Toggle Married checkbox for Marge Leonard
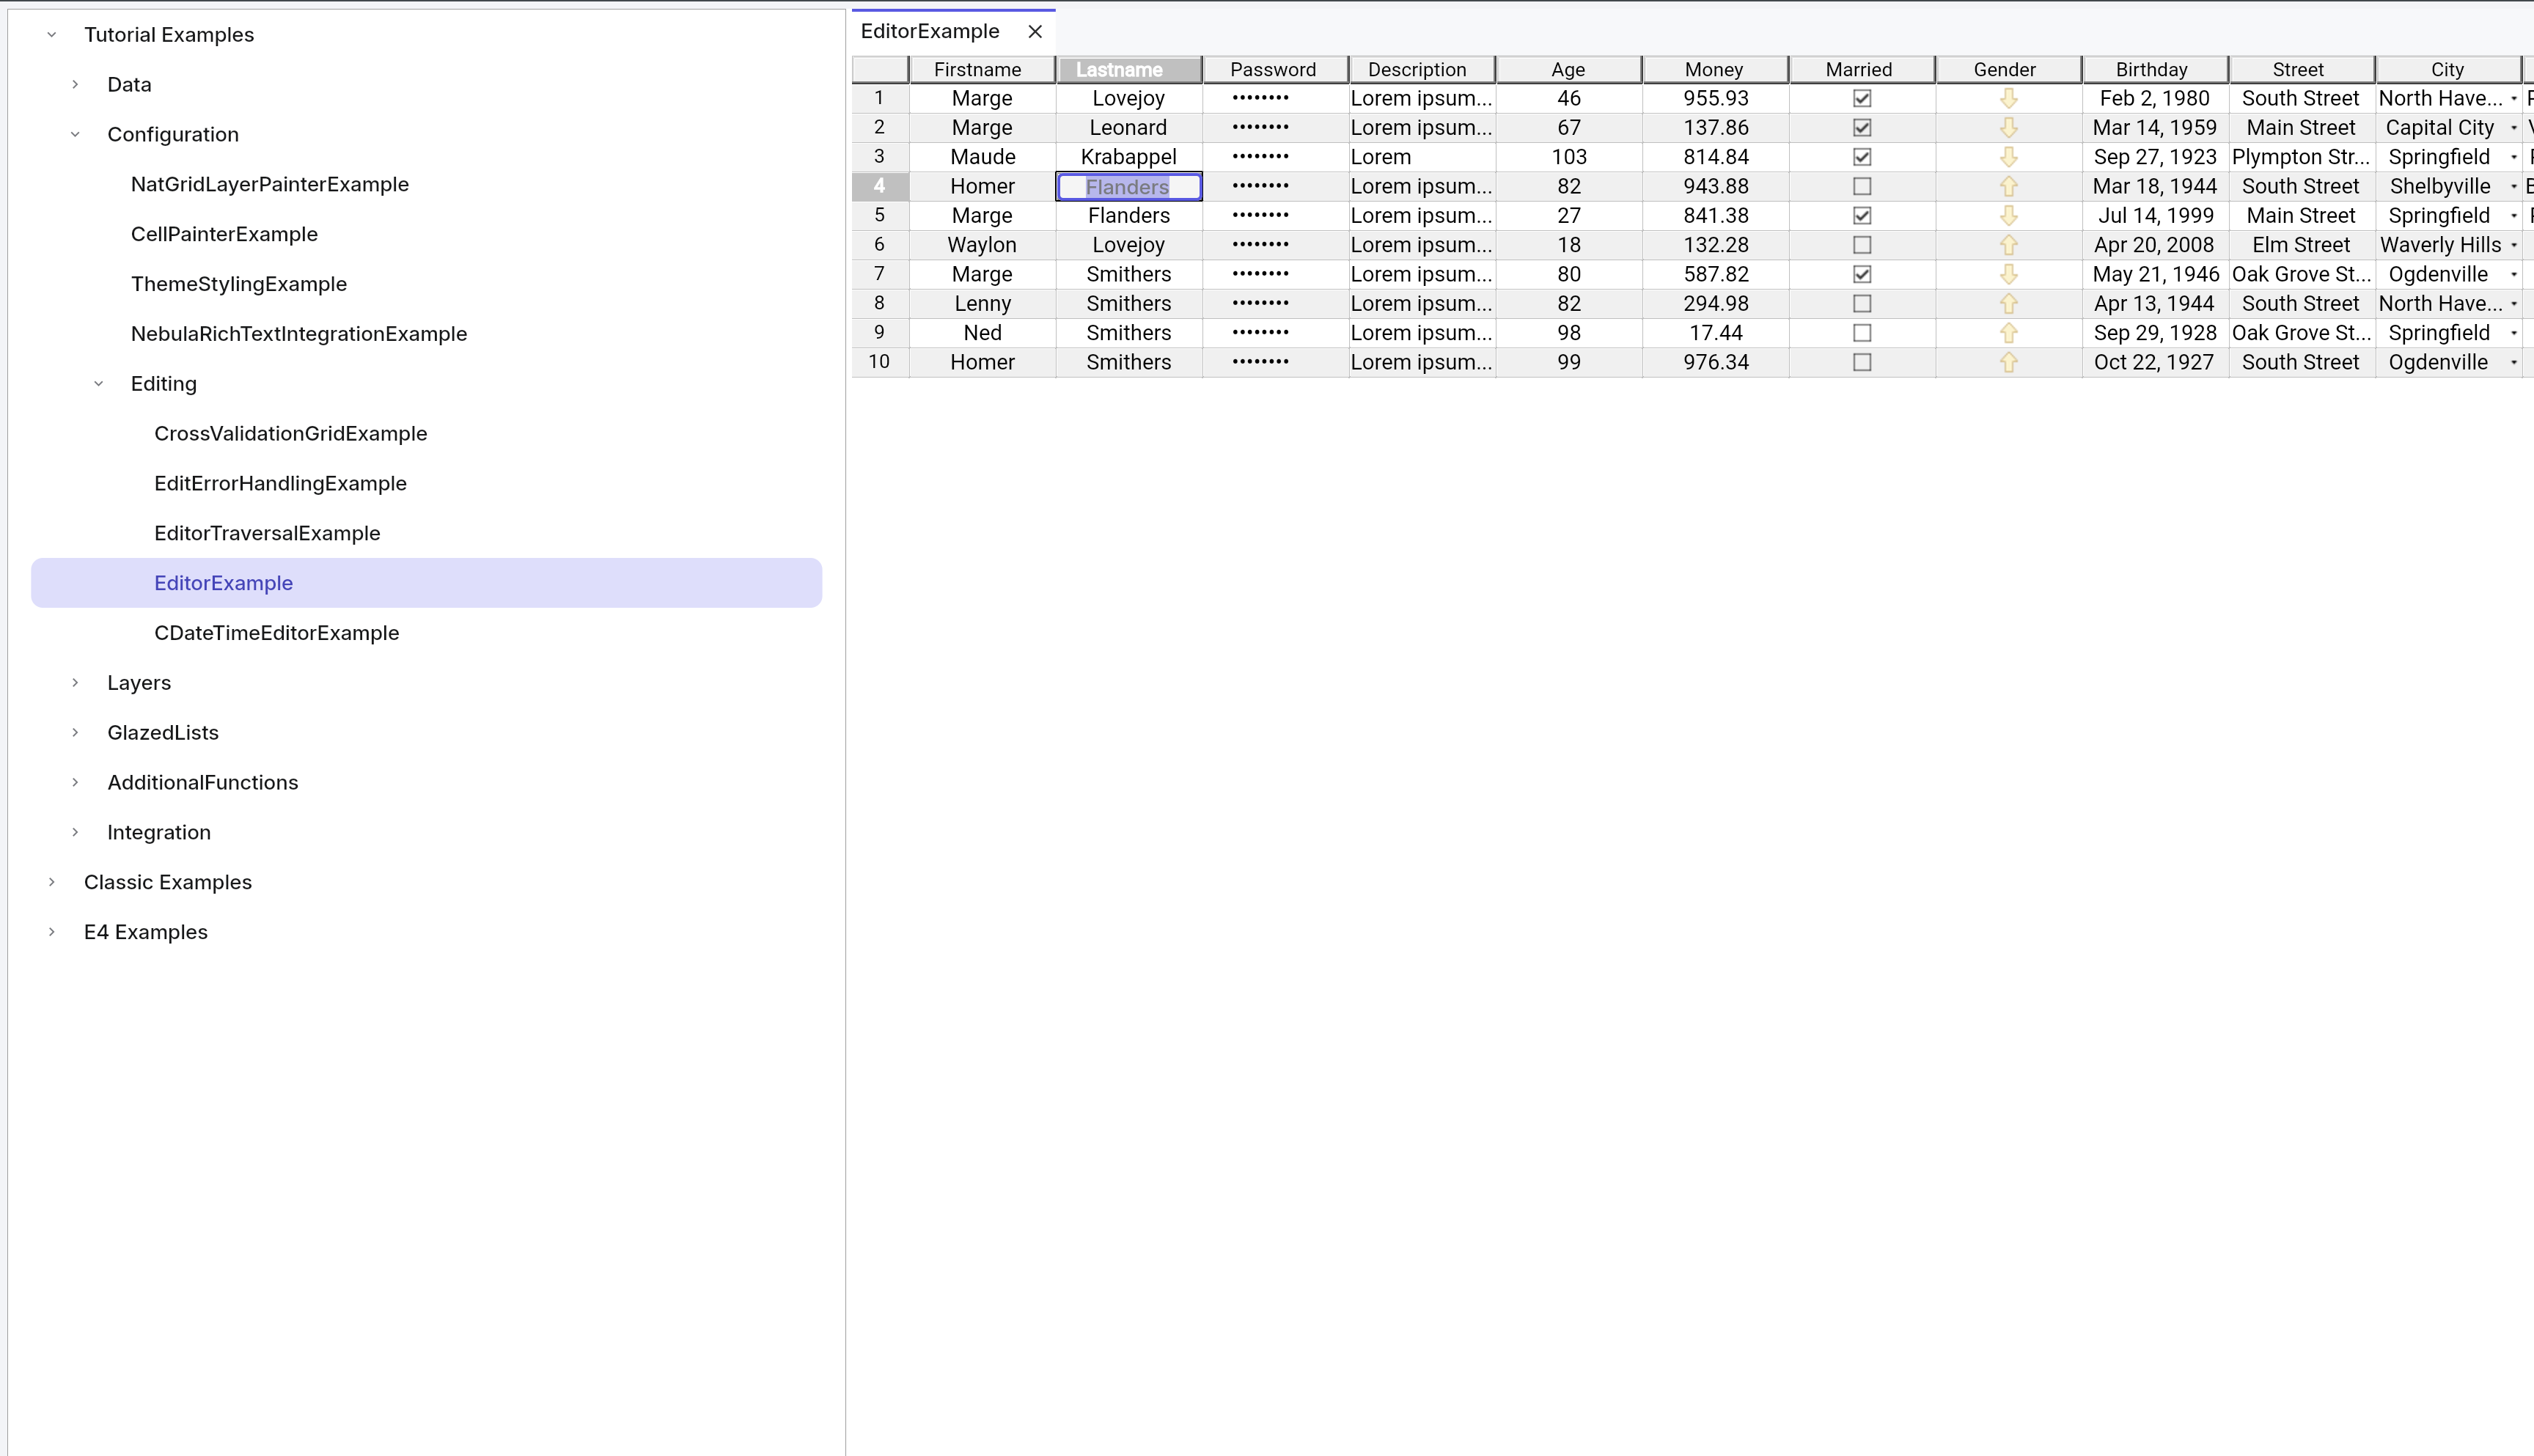 1861,127
